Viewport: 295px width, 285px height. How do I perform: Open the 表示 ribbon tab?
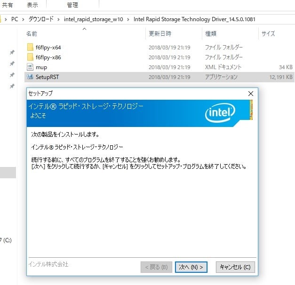pos(32,5)
